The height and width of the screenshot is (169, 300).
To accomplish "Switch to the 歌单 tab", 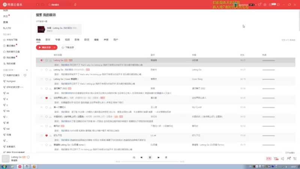I will coord(77,40).
